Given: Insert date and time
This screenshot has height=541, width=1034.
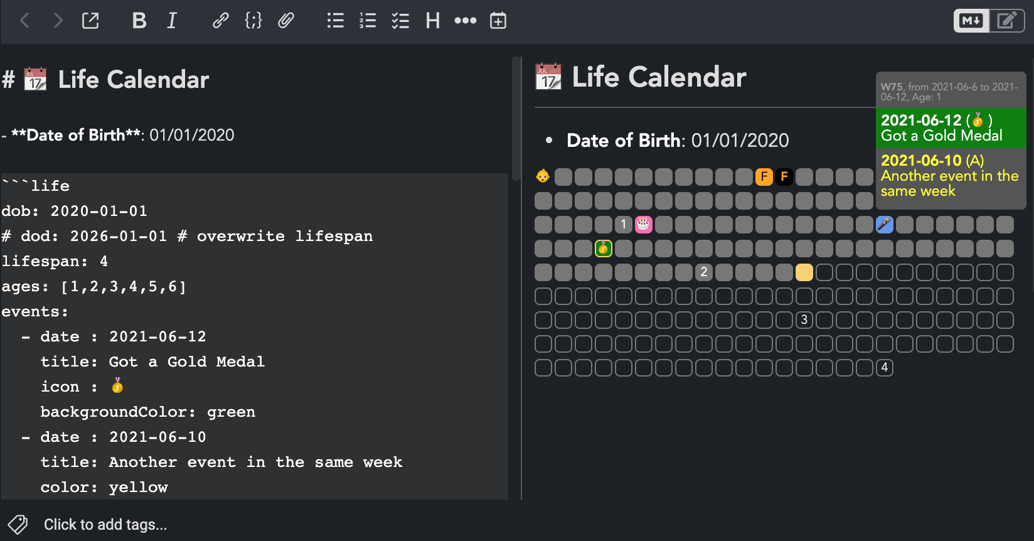Looking at the screenshot, I should tap(498, 21).
